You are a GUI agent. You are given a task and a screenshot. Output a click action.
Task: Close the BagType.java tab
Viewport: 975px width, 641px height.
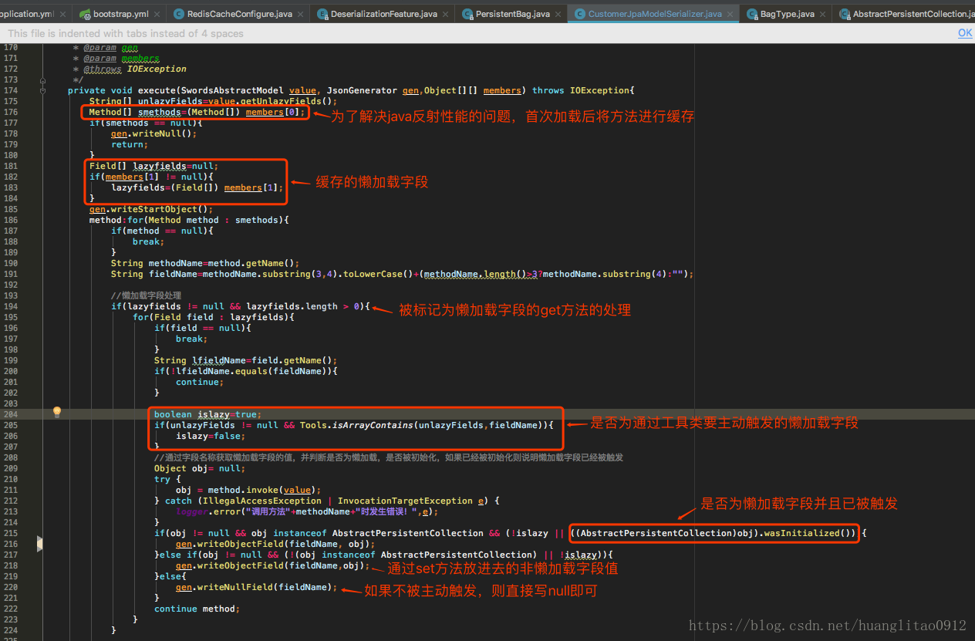pos(823,14)
